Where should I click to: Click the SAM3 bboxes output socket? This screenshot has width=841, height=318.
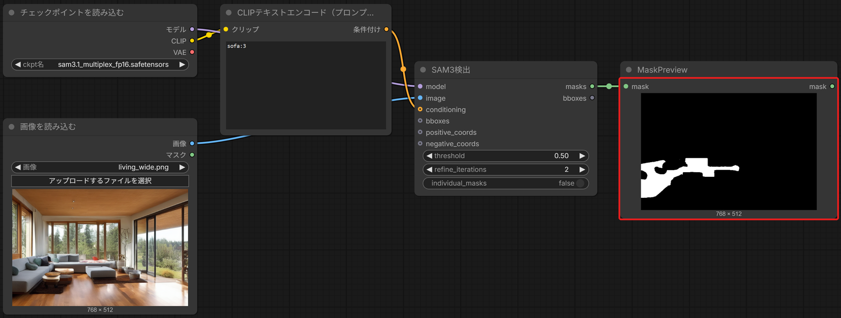592,98
